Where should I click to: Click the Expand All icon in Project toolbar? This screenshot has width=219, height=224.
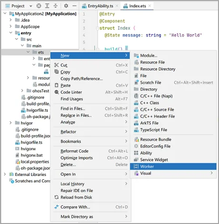[47, 6]
